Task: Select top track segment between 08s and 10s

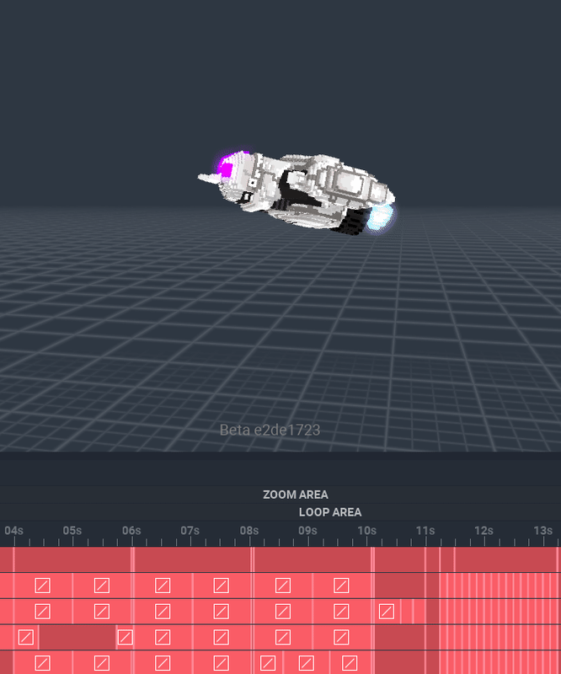Action: [313, 559]
